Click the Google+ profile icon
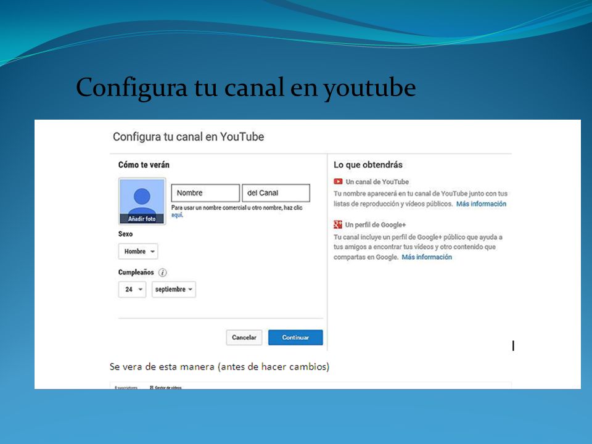The height and width of the screenshot is (444, 592). coord(337,224)
